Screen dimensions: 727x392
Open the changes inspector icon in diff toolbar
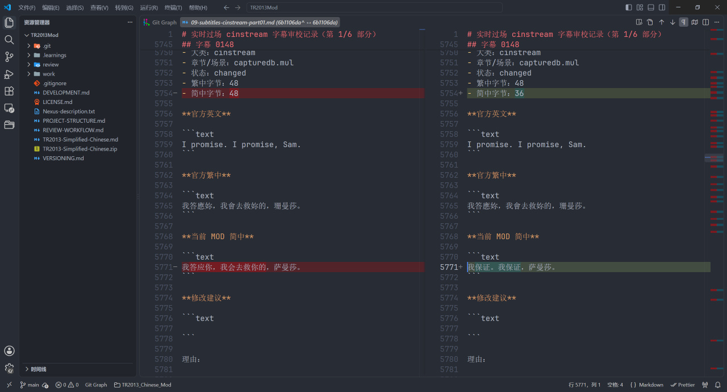(x=639, y=22)
